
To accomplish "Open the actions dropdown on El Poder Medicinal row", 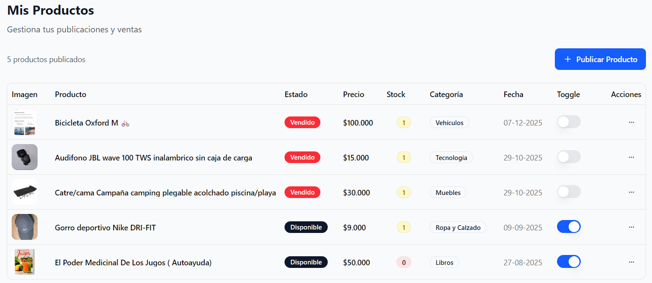I will click(x=631, y=262).
